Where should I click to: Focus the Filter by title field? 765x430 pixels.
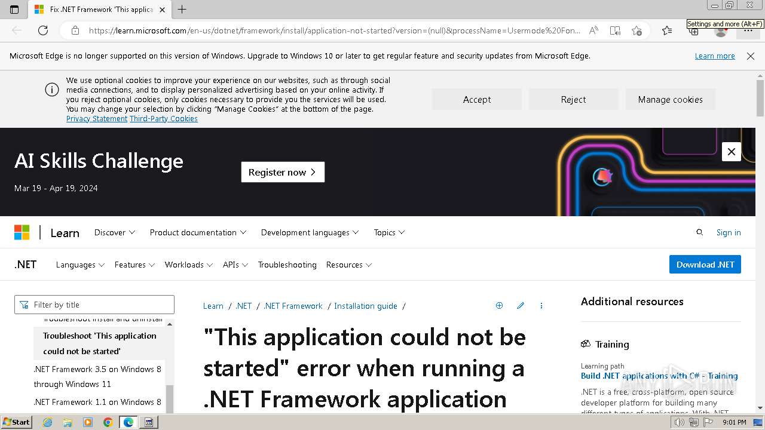point(94,305)
